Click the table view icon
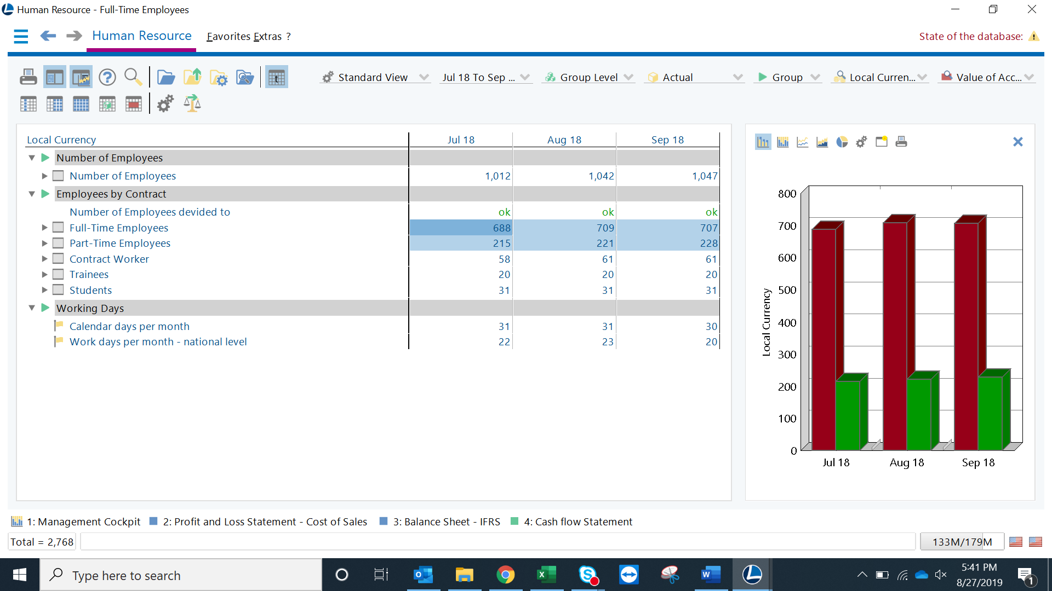This screenshot has width=1052, height=591. click(277, 77)
